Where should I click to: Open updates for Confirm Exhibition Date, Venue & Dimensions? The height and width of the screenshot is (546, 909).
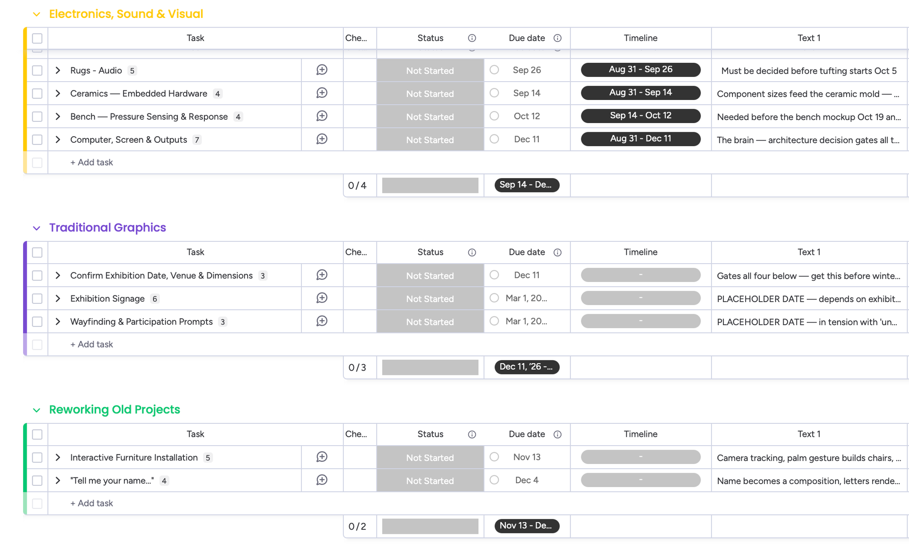(322, 275)
